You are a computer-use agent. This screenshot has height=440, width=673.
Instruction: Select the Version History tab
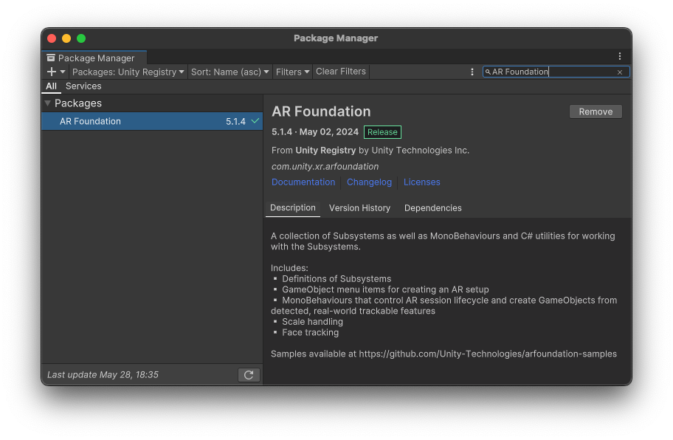click(x=359, y=207)
